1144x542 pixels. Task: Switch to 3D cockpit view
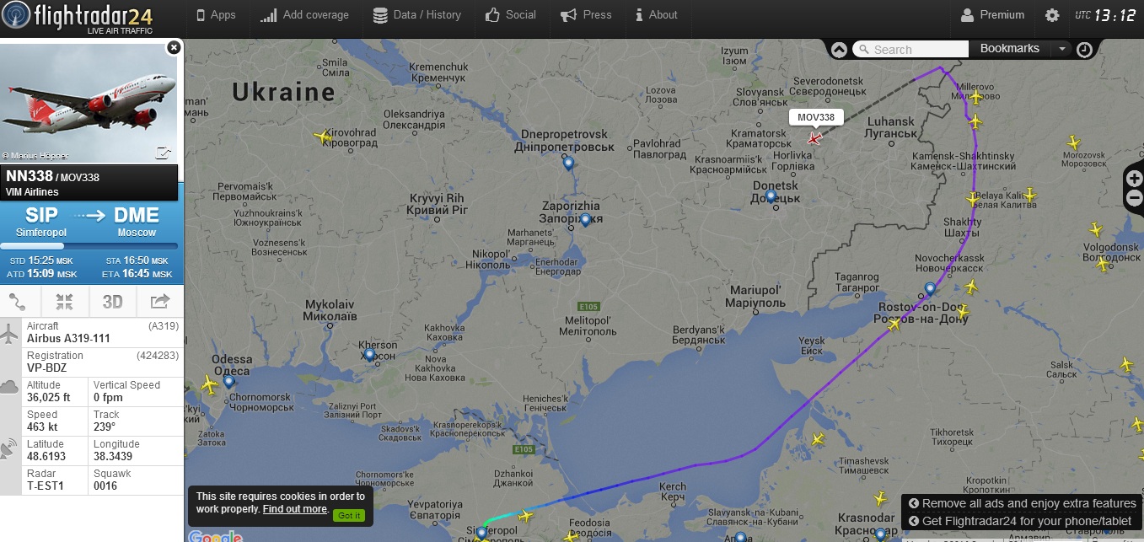[112, 301]
